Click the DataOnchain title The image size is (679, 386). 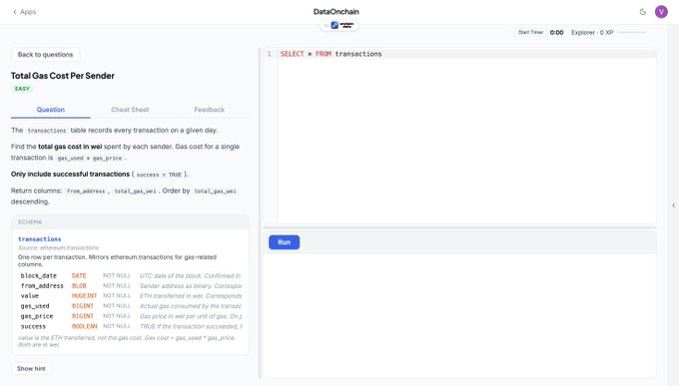pos(337,12)
